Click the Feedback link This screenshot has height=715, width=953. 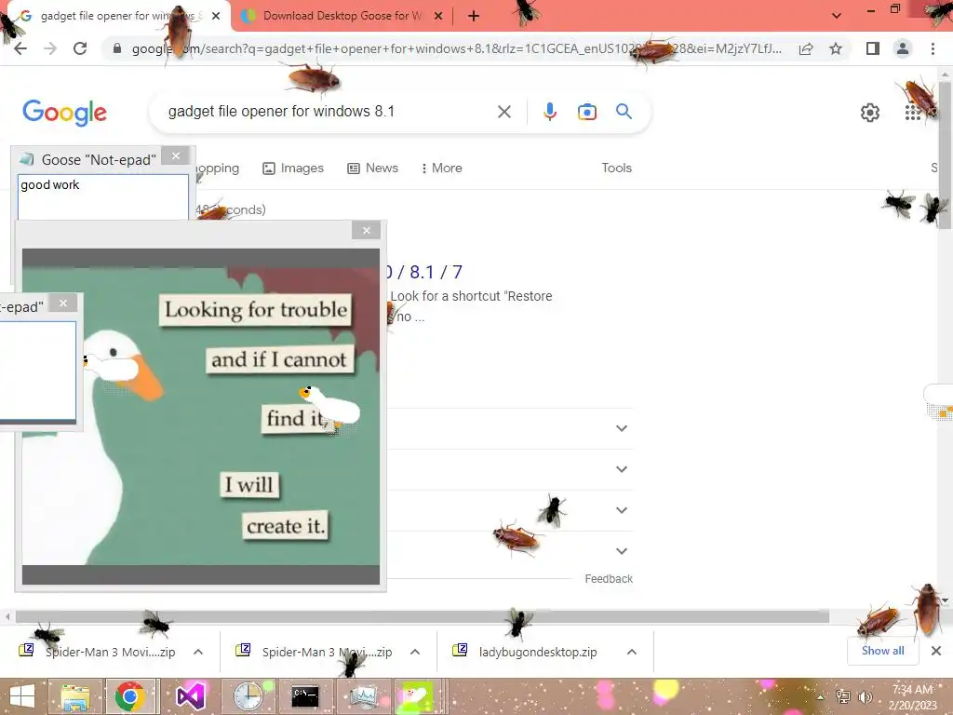pos(609,579)
